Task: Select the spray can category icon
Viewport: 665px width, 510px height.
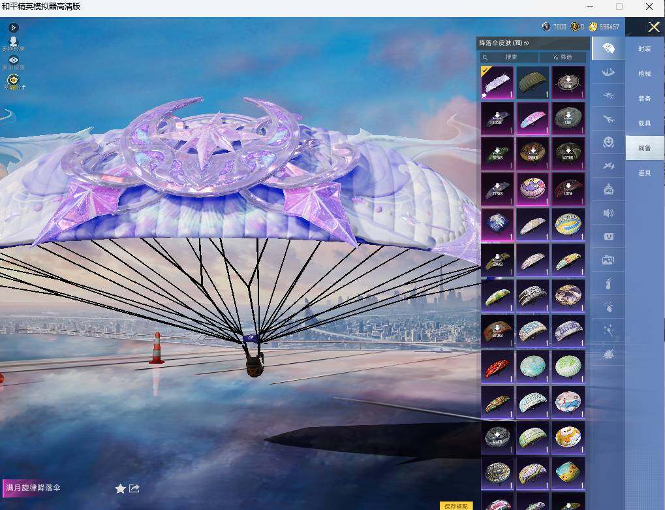Action: click(608, 283)
